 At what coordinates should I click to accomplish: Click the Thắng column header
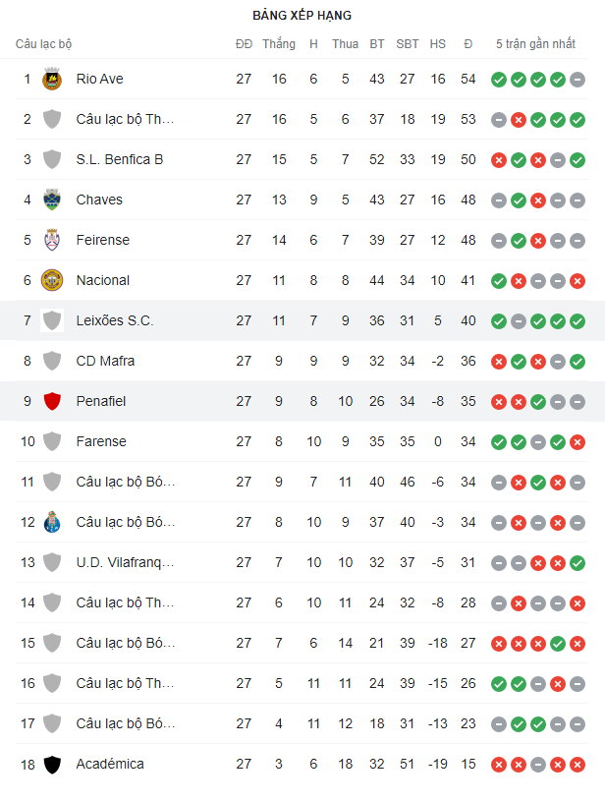(279, 44)
